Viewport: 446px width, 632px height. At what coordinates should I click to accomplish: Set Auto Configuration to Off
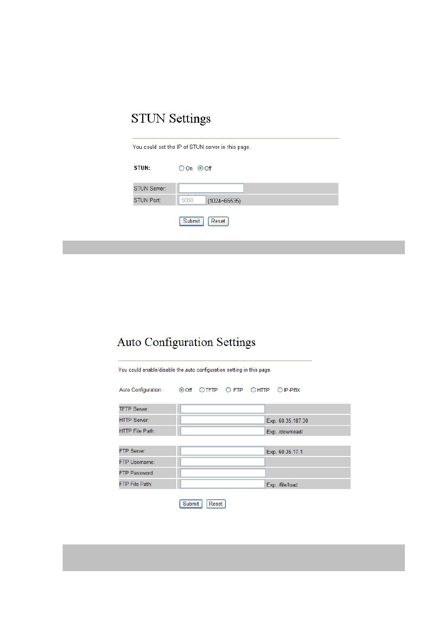click(x=181, y=389)
